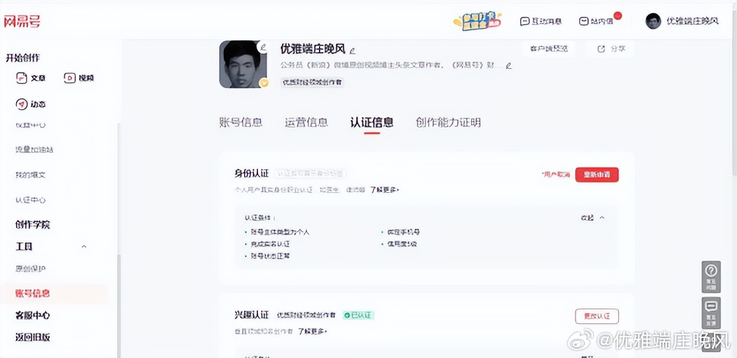737x358 pixels.
Task: Switch to 账号信息 tab
Action: coord(241,122)
